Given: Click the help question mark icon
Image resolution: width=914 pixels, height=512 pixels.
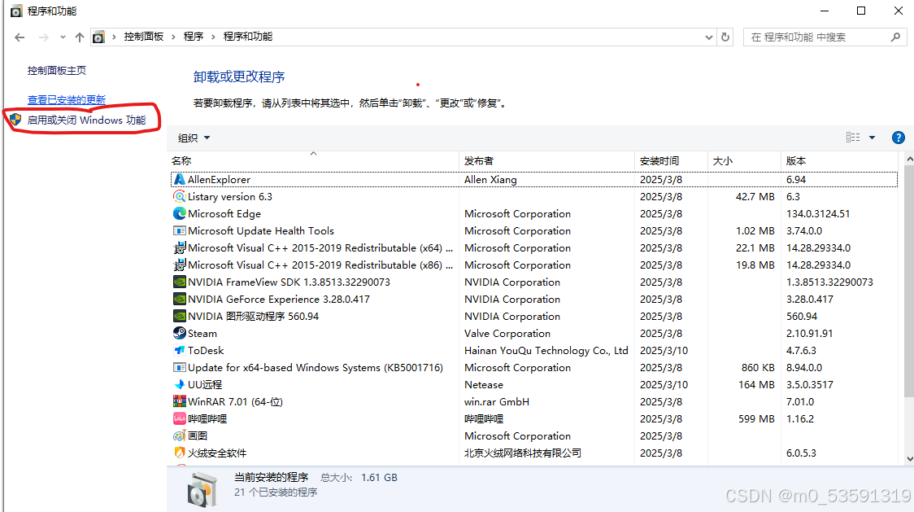Looking at the screenshot, I should [899, 138].
